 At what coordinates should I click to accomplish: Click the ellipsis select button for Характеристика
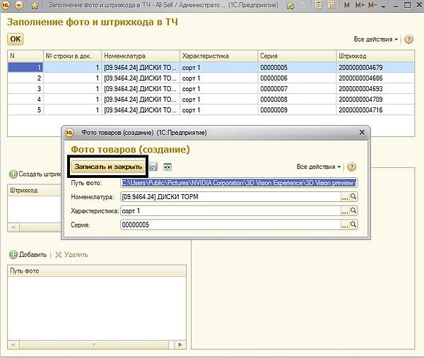344,211
